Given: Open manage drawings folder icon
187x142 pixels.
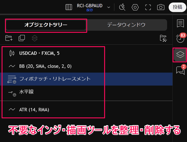Looking at the screenshot, I should (163, 38).
